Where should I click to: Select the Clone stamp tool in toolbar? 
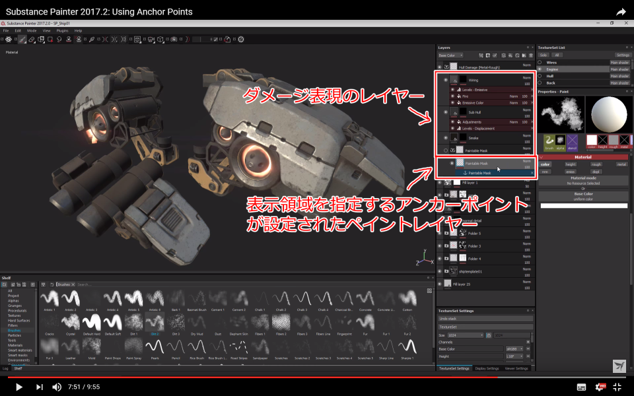coord(69,39)
